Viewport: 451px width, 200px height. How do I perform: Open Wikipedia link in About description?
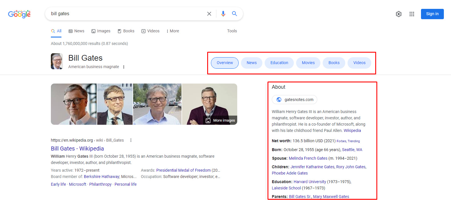[352, 130]
